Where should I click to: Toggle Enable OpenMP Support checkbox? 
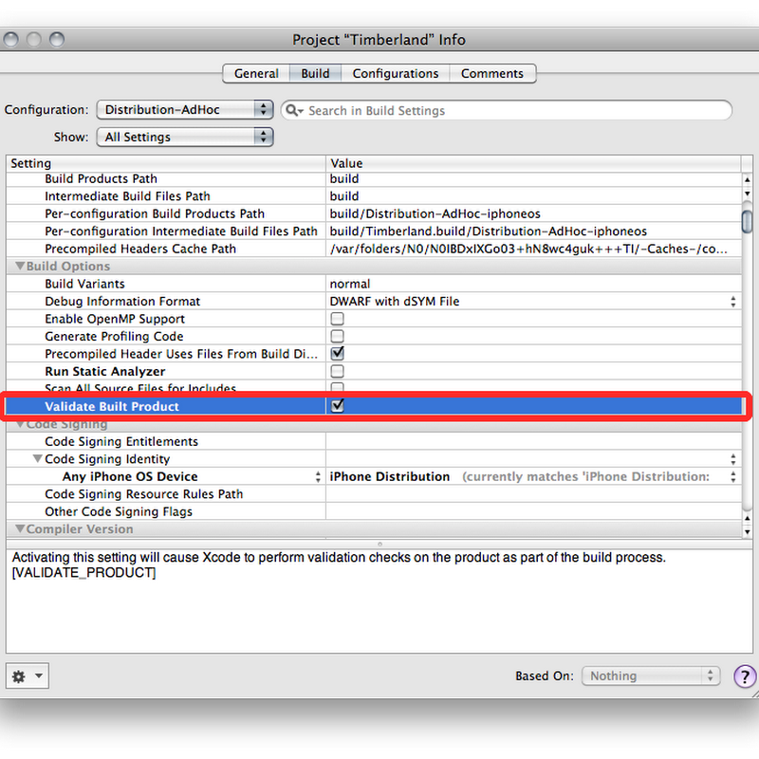point(338,319)
